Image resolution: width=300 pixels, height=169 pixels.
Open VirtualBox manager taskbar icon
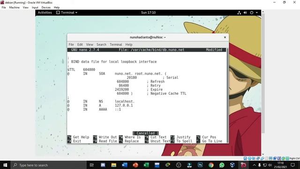pyautogui.click(x=232, y=165)
